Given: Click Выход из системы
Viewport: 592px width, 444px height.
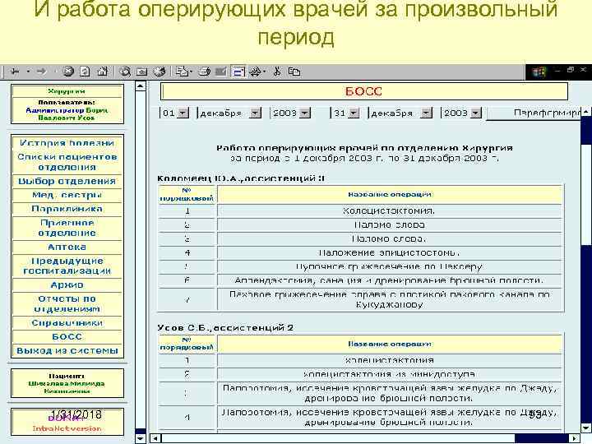Looking at the screenshot, I should (x=67, y=351).
